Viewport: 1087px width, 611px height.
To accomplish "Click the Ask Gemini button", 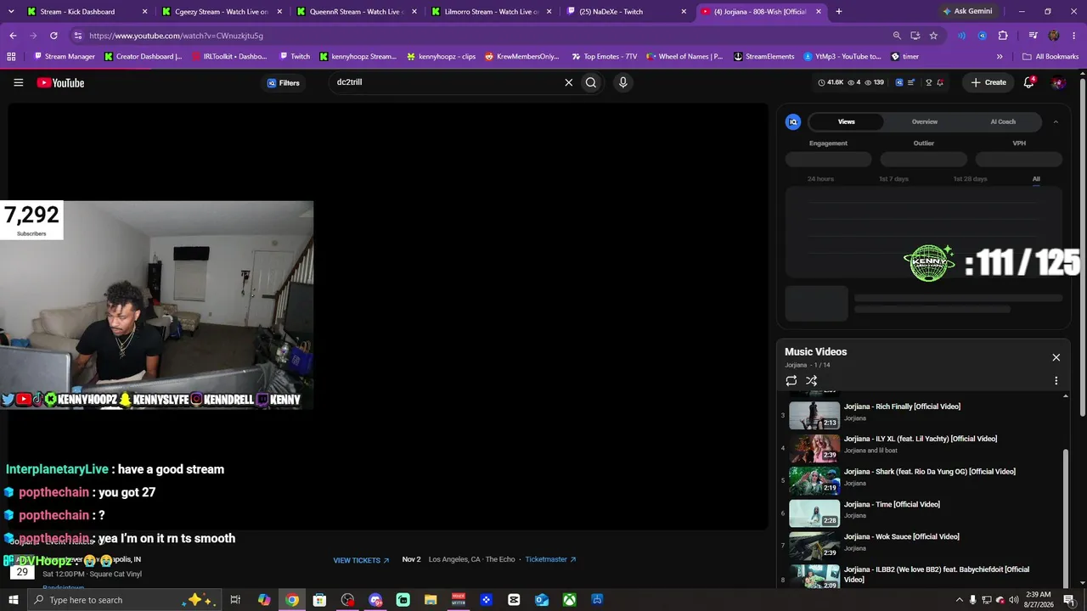I will pyautogui.click(x=966, y=12).
